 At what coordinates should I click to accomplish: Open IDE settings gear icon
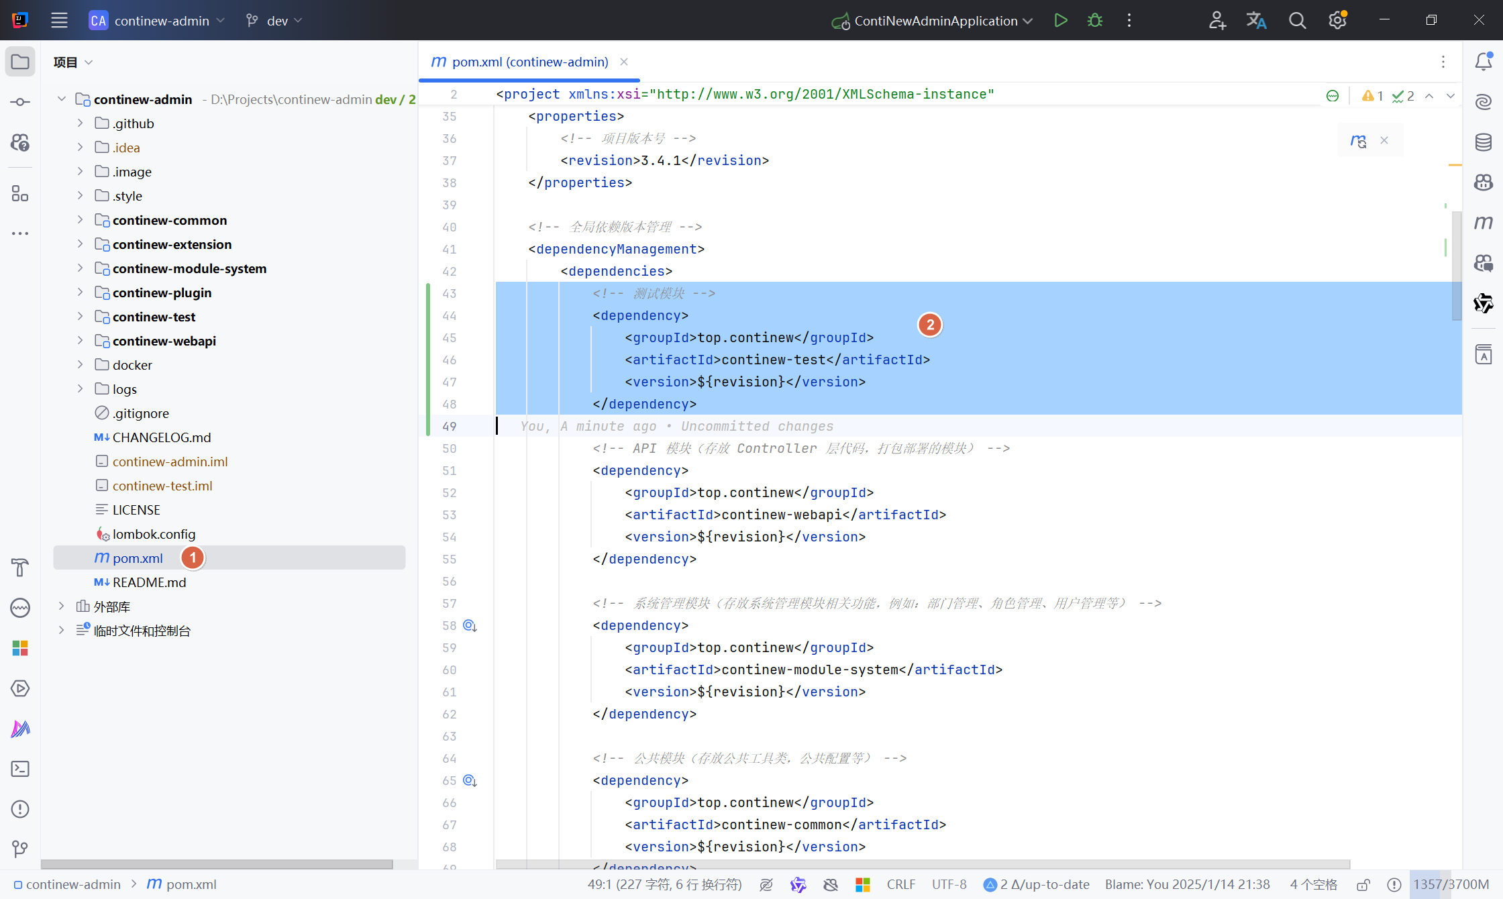coord(1337,21)
